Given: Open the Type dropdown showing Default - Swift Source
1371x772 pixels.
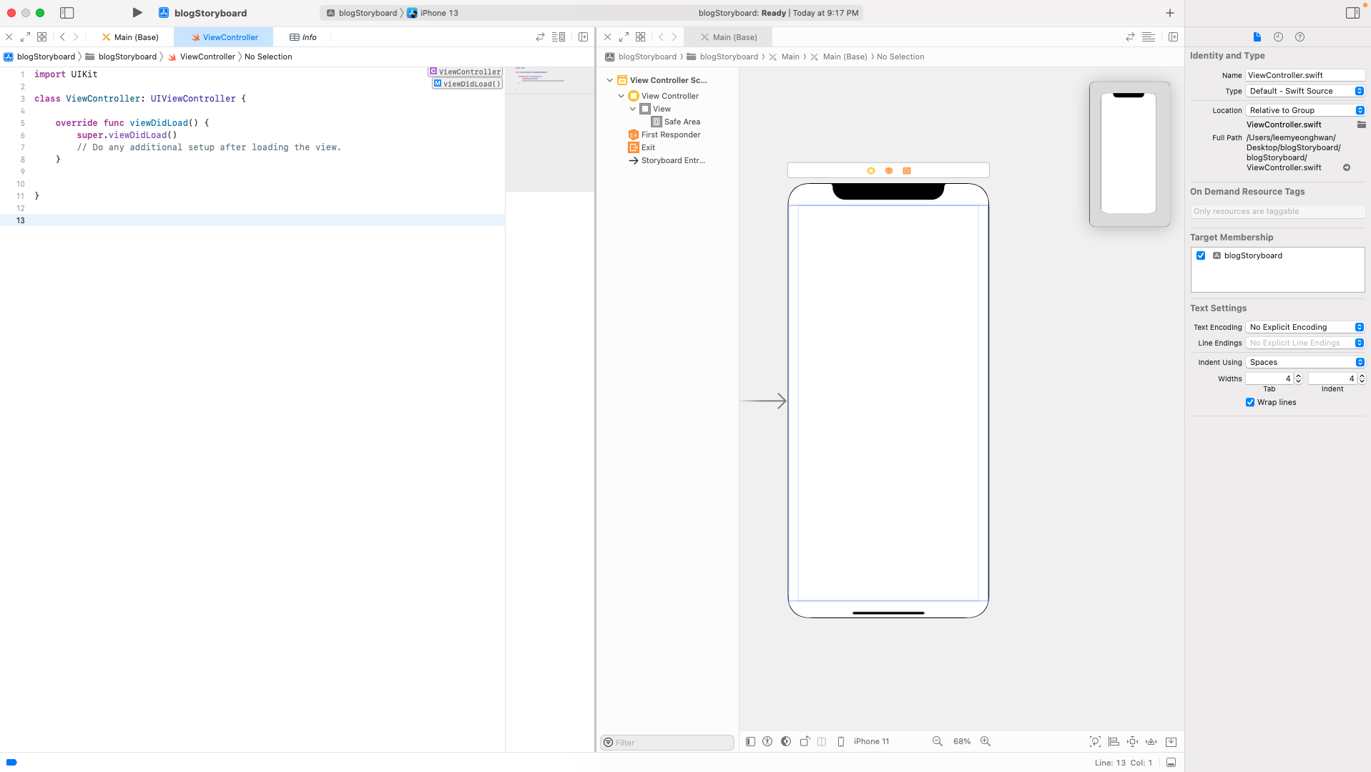Looking at the screenshot, I should tap(1305, 91).
